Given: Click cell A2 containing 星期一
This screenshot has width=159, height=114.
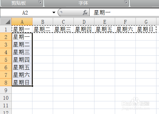Looking at the screenshot, I should click(22, 37).
